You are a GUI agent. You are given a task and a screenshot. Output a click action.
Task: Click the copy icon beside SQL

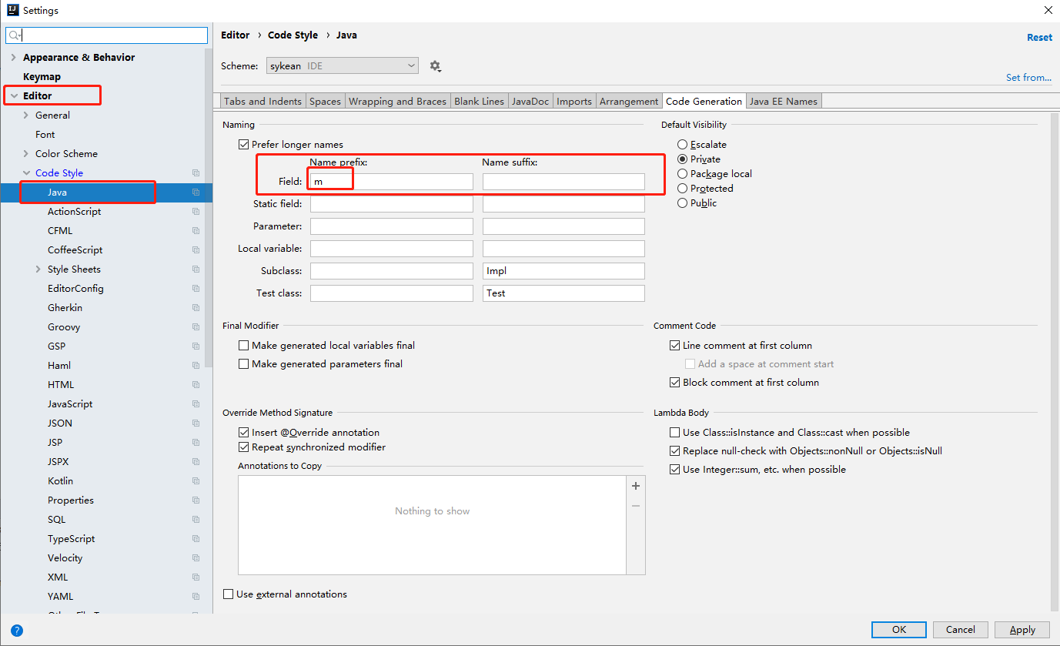196,520
